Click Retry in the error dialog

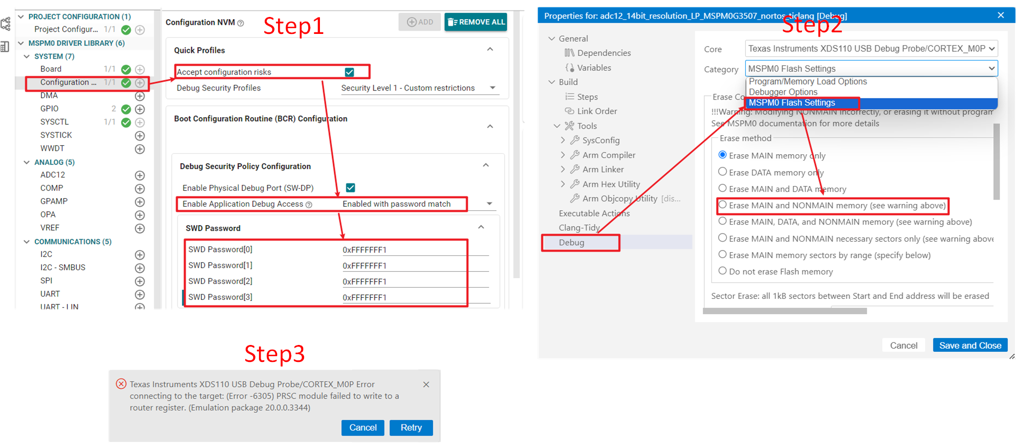411,428
